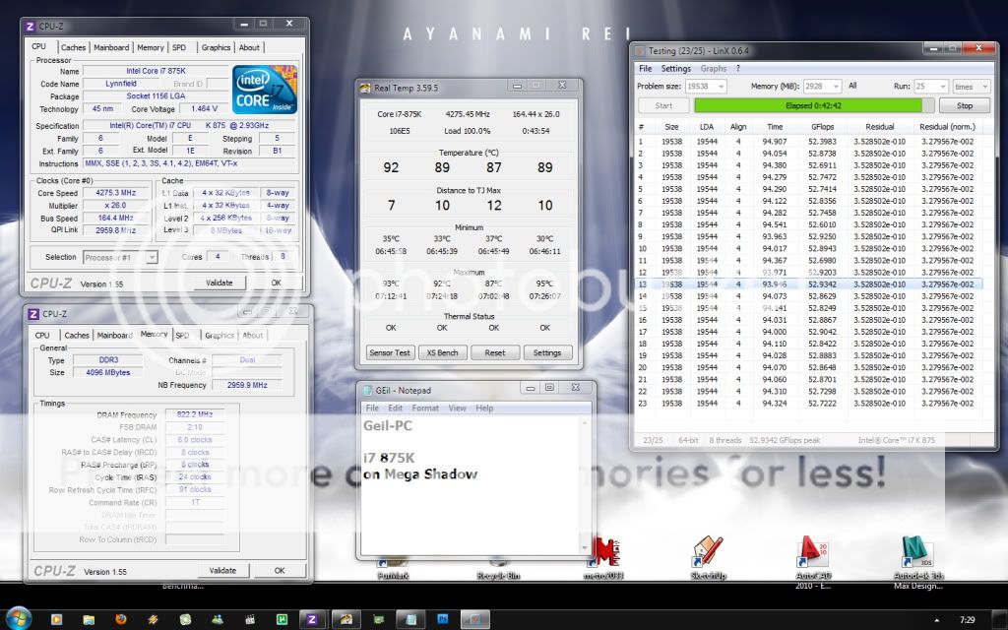Switch to Graphics tab in top CPU-Z
This screenshot has height=630, width=1008.
tap(216, 47)
